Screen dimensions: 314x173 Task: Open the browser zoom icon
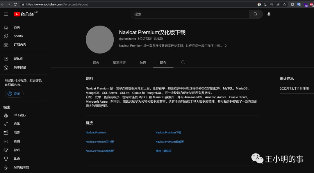(x=272, y=4)
